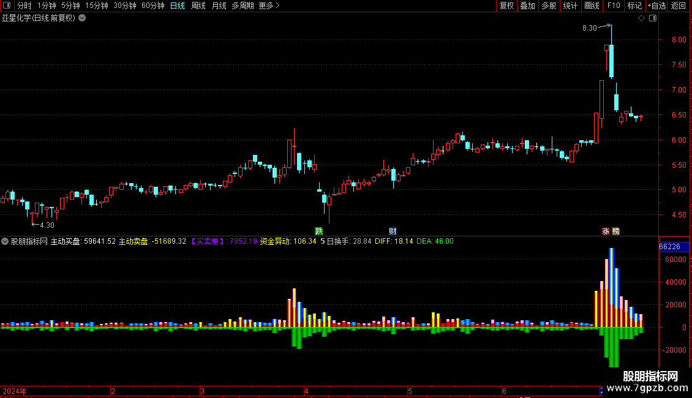
Task: Click the month 5 timeline marker
Action: pos(410,391)
